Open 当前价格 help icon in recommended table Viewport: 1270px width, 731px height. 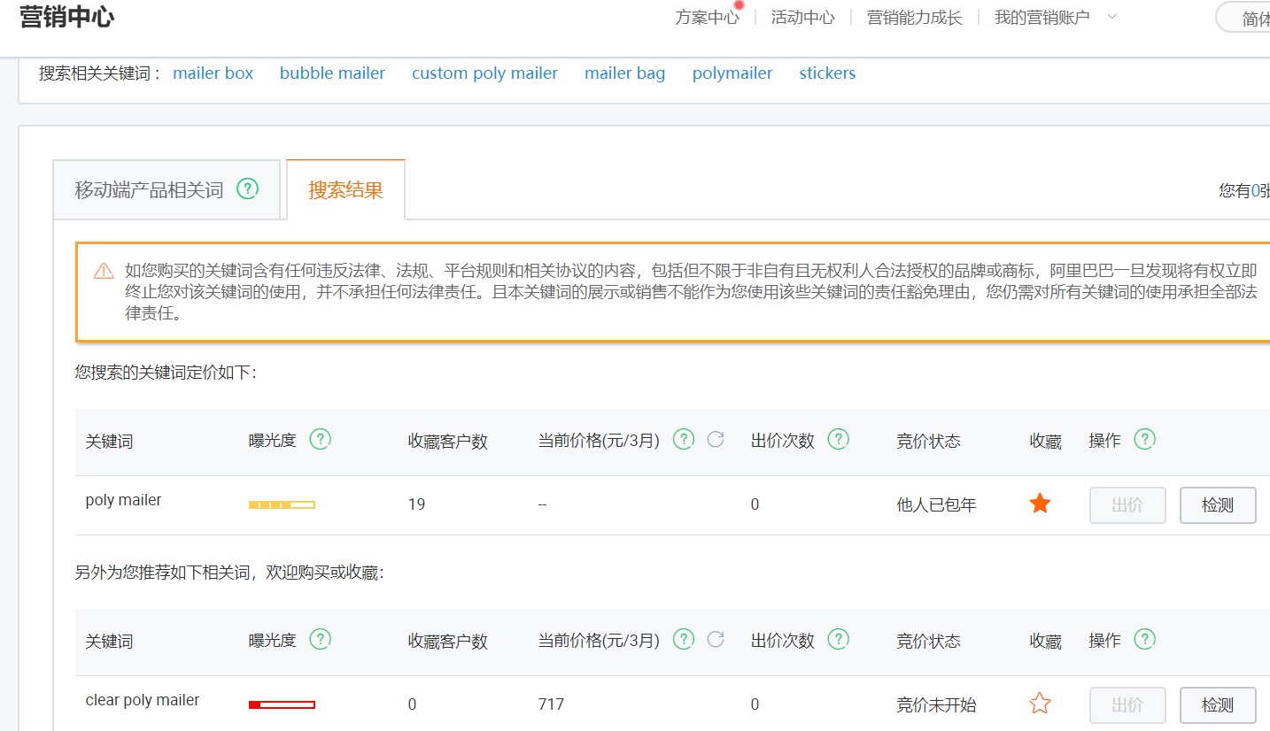(683, 639)
